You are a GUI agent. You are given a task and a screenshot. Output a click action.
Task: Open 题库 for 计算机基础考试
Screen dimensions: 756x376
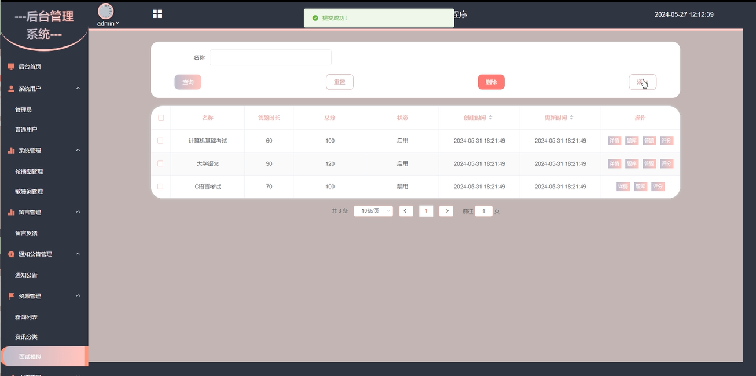click(x=632, y=141)
